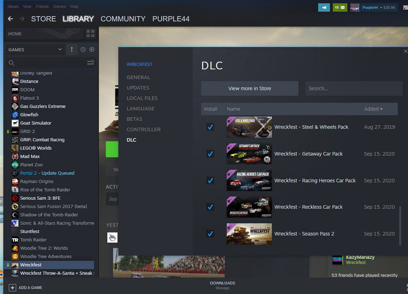Sort DLC list by Added column
Viewport: 408px width, 294px height.
click(373, 109)
